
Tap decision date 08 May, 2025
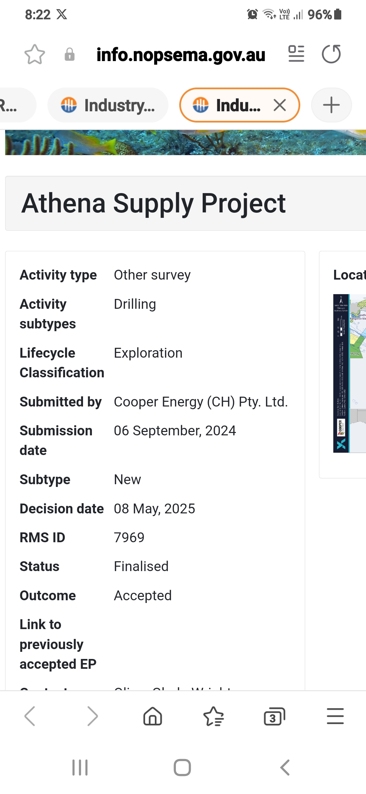[155, 509]
